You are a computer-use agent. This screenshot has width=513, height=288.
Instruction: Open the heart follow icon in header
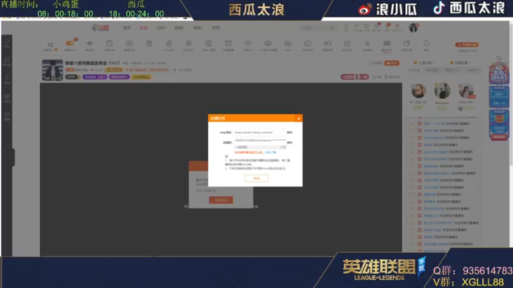pos(357,26)
